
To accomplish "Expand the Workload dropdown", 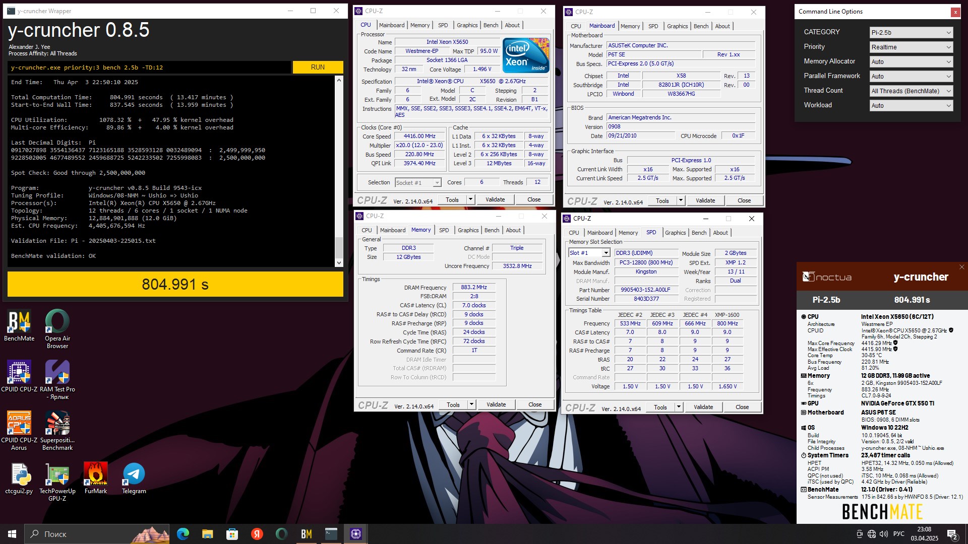I will click(x=911, y=105).
